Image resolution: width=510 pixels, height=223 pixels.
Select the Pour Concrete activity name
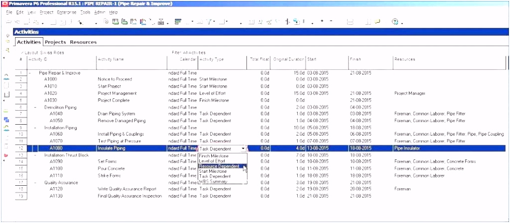pos(111,169)
